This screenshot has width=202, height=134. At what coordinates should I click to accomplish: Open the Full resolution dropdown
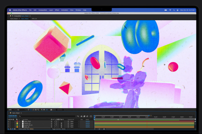pos(21,110)
